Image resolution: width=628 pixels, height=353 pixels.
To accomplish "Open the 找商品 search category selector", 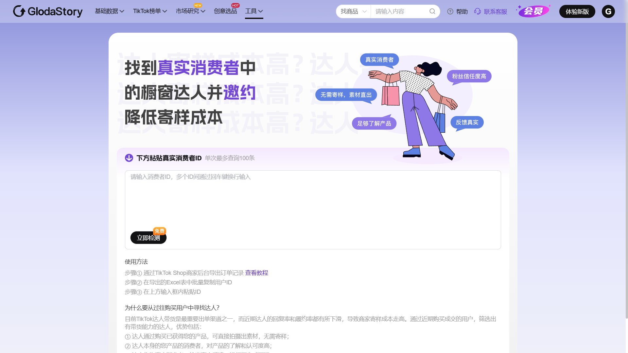I will (353, 11).
